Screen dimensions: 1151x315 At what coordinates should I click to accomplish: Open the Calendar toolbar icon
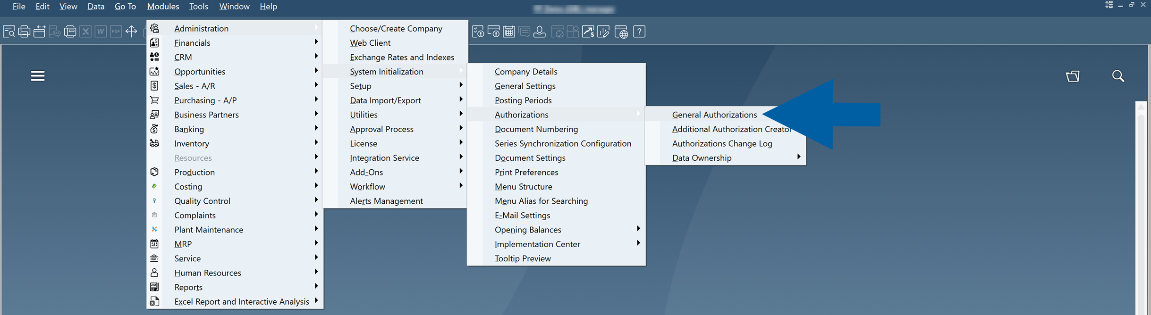click(x=508, y=32)
